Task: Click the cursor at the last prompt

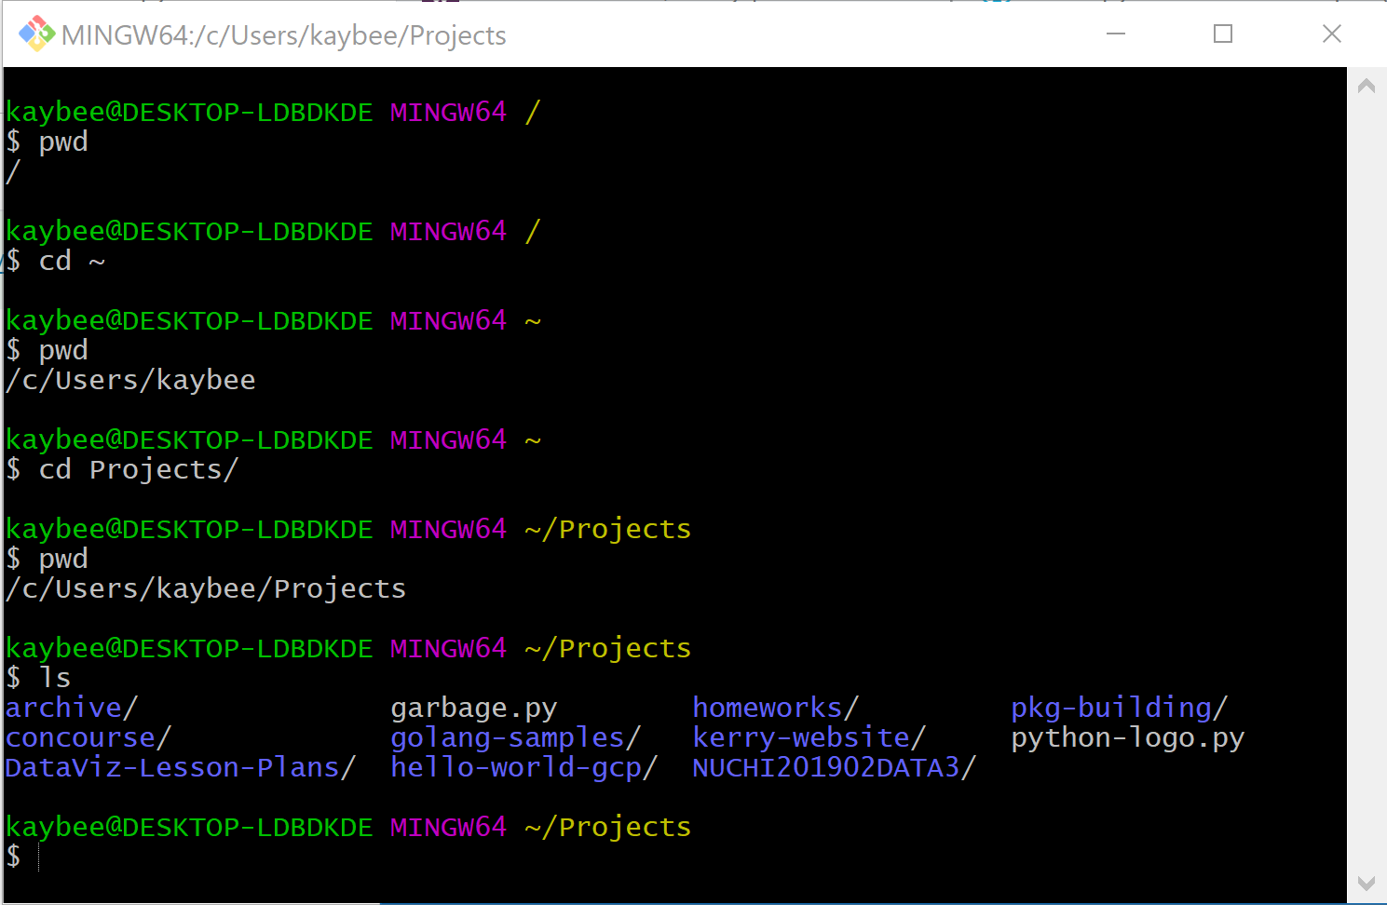Action: coord(38,857)
